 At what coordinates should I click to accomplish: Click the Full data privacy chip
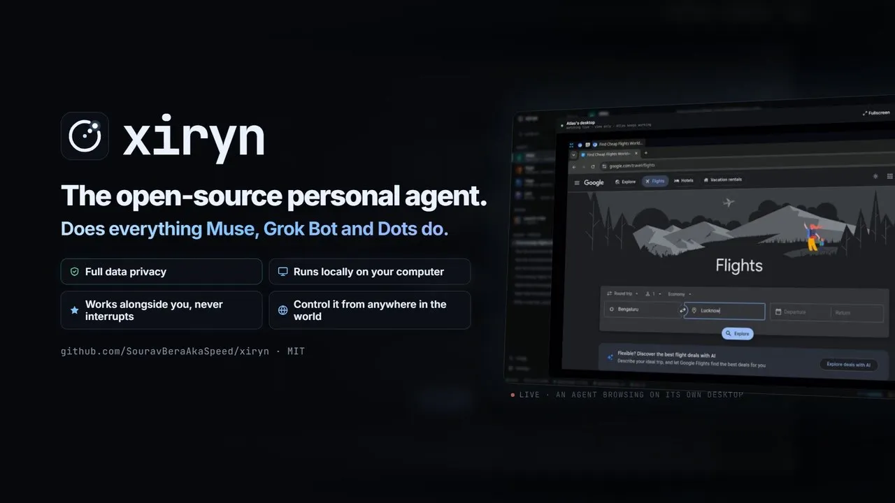point(162,272)
